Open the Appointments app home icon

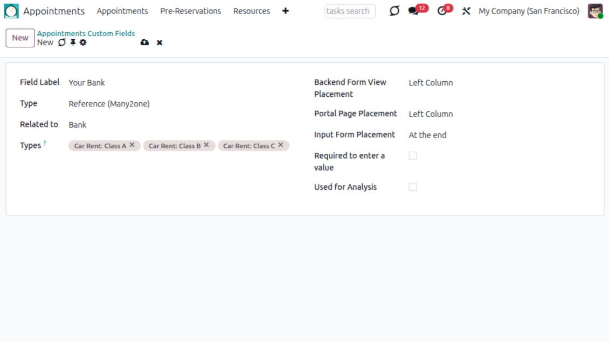pyautogui.click(x=11, y=11)
